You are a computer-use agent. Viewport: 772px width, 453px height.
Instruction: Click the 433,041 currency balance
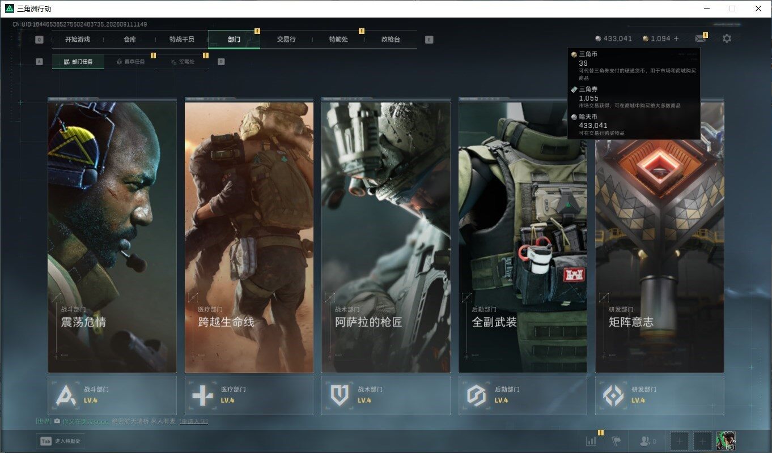(x=618, y=39)
